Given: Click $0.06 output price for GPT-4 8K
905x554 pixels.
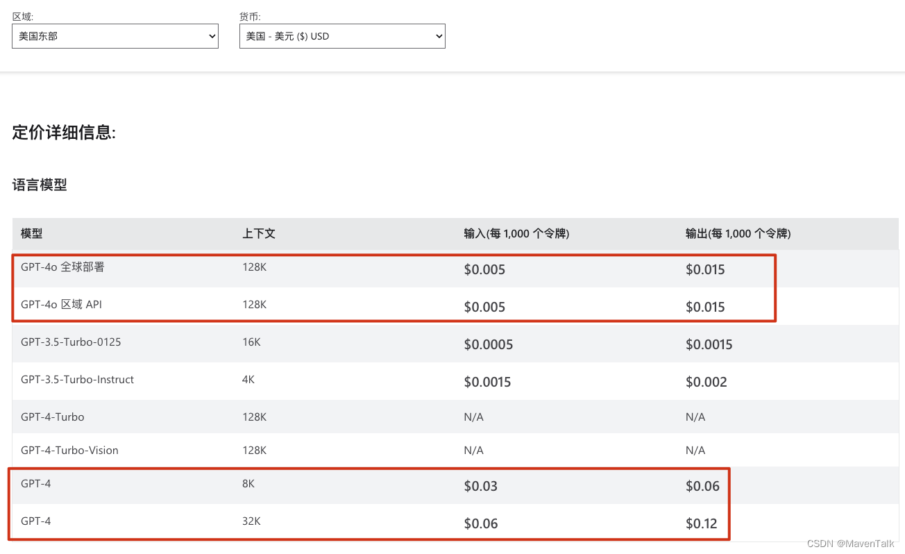Looking at the screenshot, I should tap(703, 486).
